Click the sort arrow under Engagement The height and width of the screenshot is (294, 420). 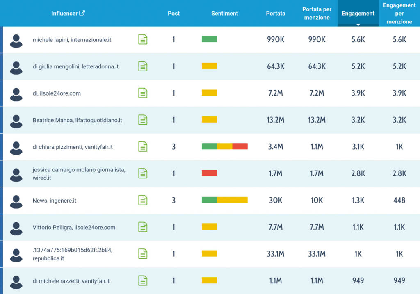click(358, 25)
